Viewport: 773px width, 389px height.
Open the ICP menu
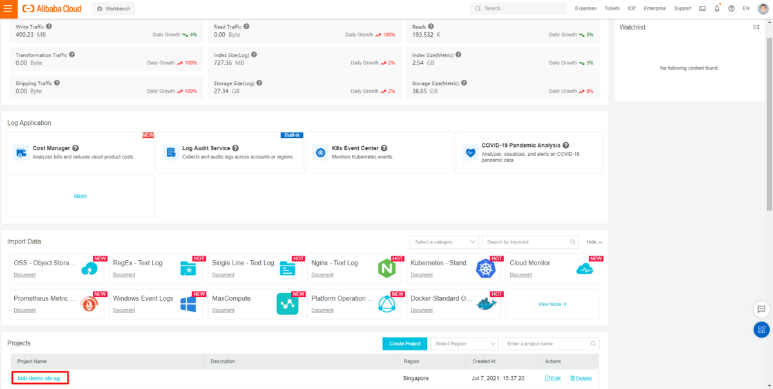coord(631,8)
